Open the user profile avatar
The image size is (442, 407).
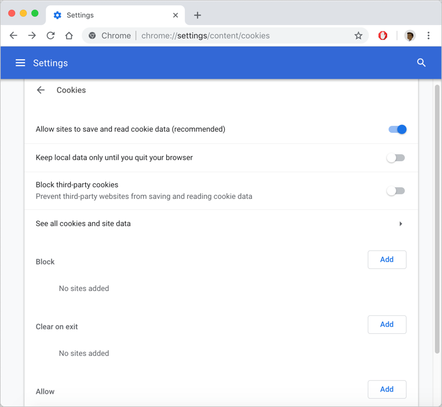tap(410, 35)
